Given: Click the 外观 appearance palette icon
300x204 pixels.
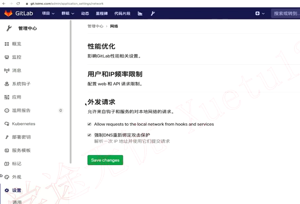Looking at the screenshot, I should [7, 177].
